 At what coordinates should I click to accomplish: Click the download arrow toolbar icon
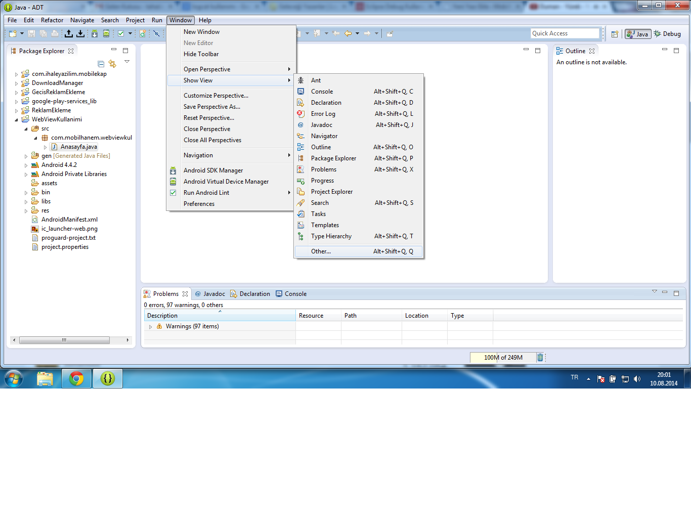click(80, 33)
